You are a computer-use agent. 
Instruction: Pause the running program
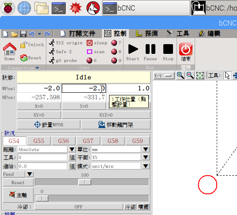click(x=150, y=52)
